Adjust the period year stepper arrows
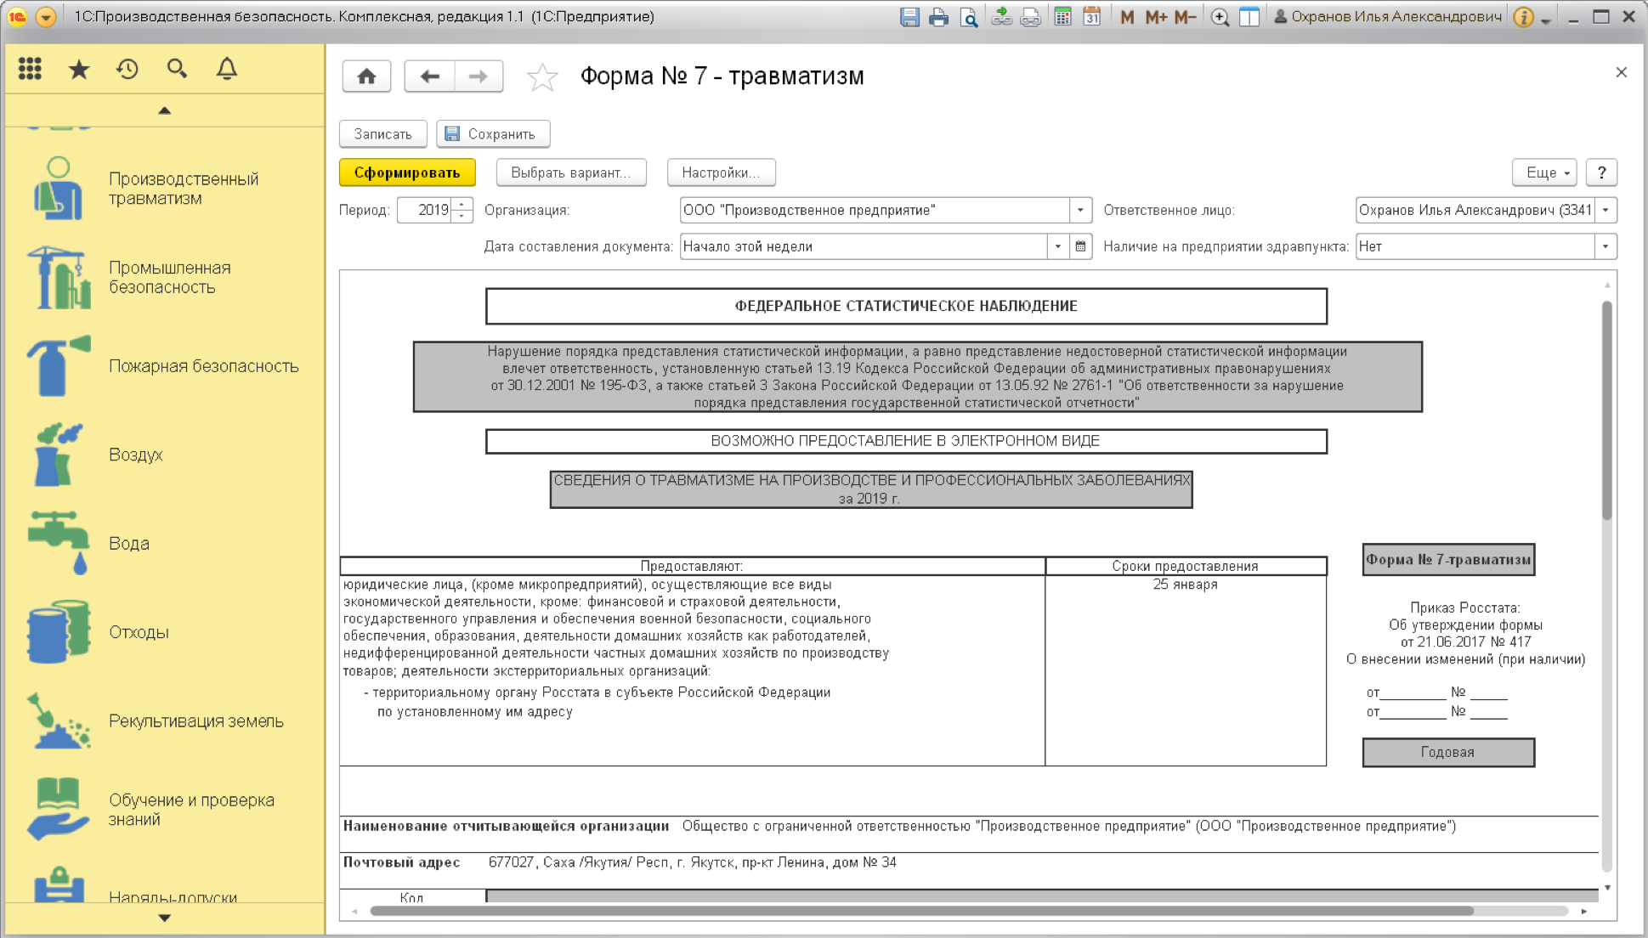Image resolution: width=1648 pixels, height=938 pixels. 462,210
